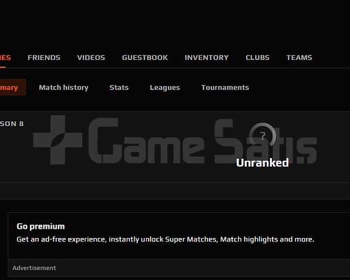Switch to the Stats sub-tab
This screenshot has width=350, height=280.
(x=119, y=87)
